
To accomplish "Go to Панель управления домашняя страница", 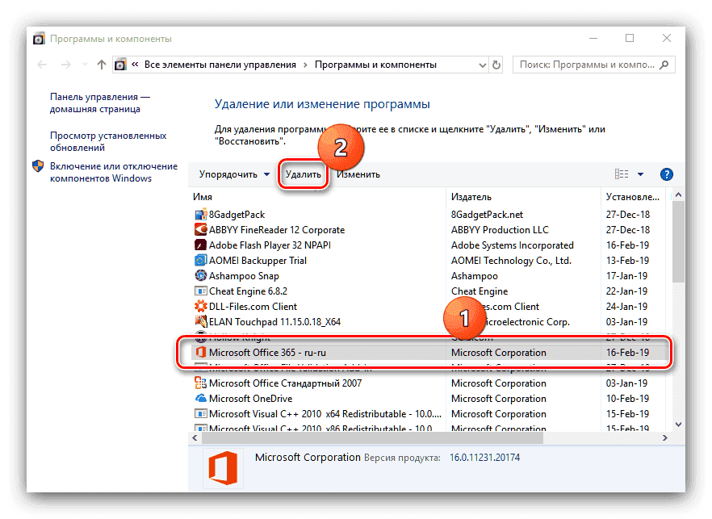I will coord(99,102).
